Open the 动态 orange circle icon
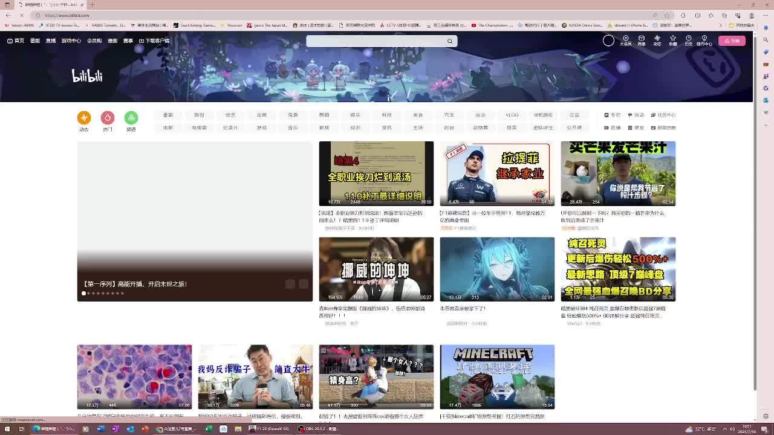This screenshot has width=774, height=435. click(x=83, y=117)
